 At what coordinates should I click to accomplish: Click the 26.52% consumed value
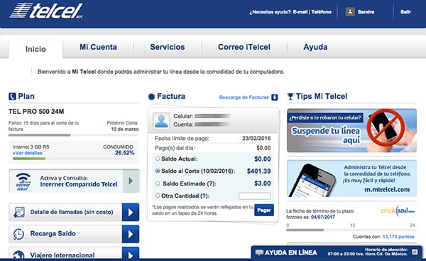pyautogui.click(x=124, y=153)
